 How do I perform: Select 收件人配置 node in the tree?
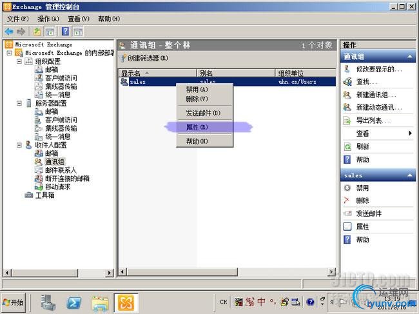51,145
